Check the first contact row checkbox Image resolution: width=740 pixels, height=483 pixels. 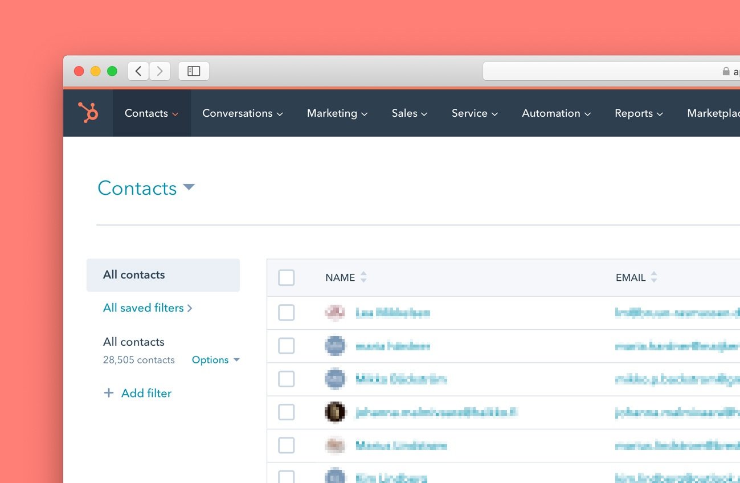286,313
